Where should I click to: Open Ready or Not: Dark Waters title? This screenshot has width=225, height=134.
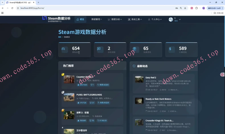pos(158,99)
